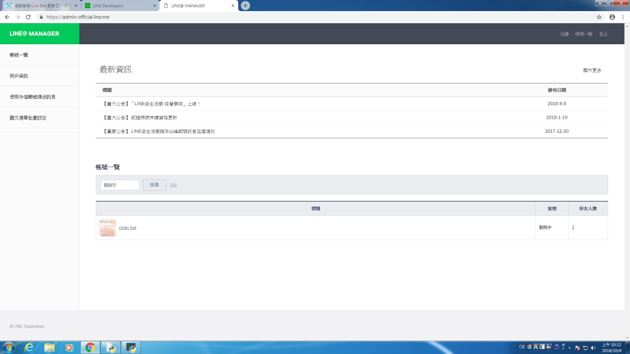Click the 關鍵字 keyword search field
The height and width of the screenshot is (354, 630).
pos(120,185)
